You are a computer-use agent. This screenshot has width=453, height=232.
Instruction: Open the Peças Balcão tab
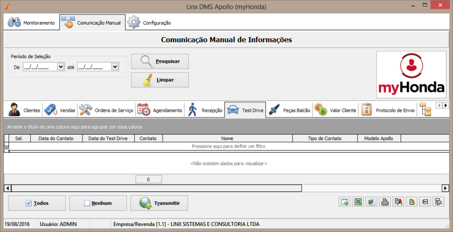click(289, 110)
